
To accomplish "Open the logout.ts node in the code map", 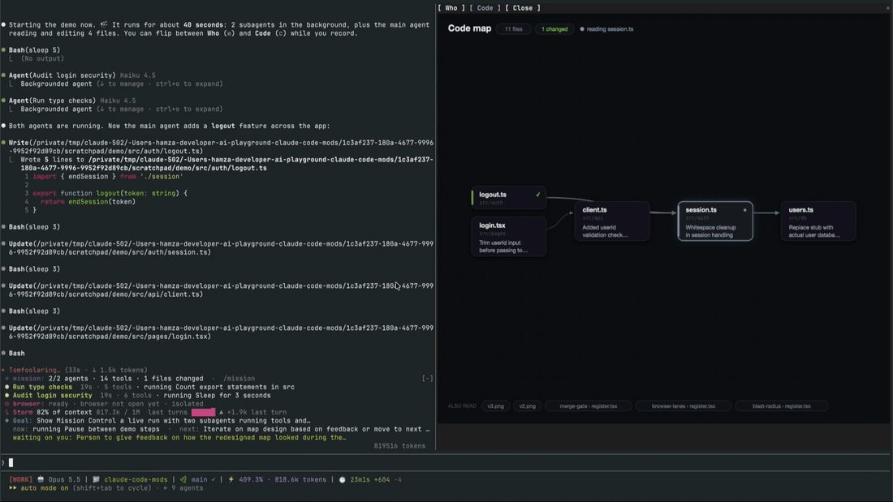I will click(x=508, y=198).
